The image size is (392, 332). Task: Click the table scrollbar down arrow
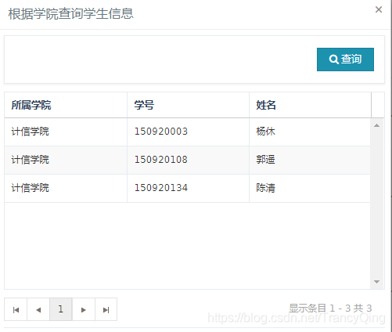coord(376,282)
